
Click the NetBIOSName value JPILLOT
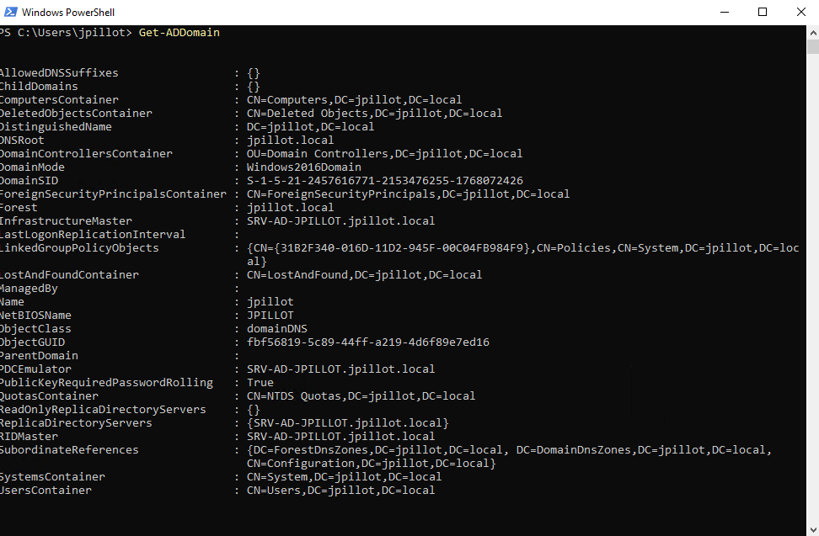click(x=270, y=315)
